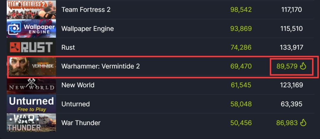Image resolution: width=320 pixels, height=139 pixels.
Task: Open the Unturned Free to Play thumbnail
Action: coord(31,104)
